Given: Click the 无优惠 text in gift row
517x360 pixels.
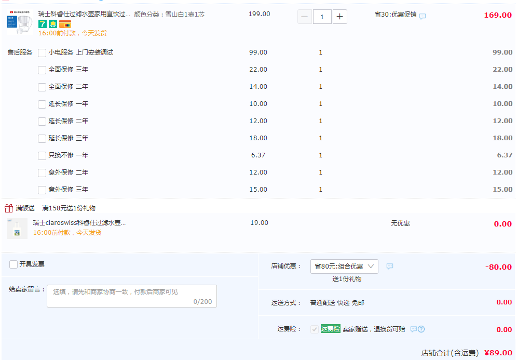Looking at the screenshot, I should click(400, 223).
